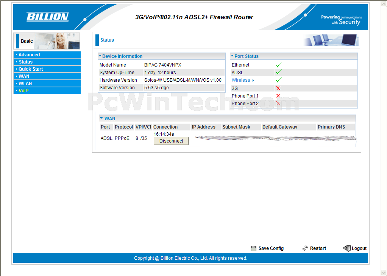
Task: Click the Logout door icon
Action: [x=347, y=248]
